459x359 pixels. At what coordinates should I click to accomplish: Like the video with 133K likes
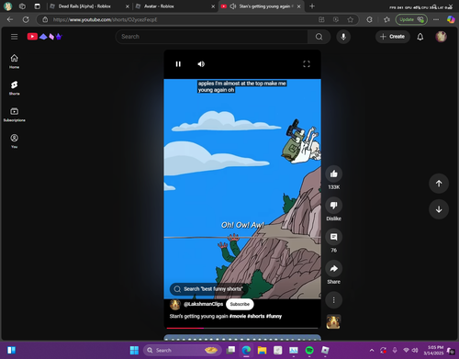[x=333, y=174]
